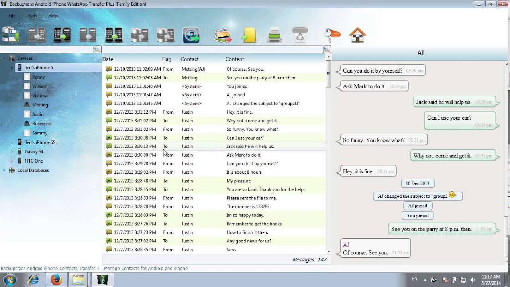Click the group icon beside Businesse
The height and width of the screenshot is (287, 510).
(27, 124)
